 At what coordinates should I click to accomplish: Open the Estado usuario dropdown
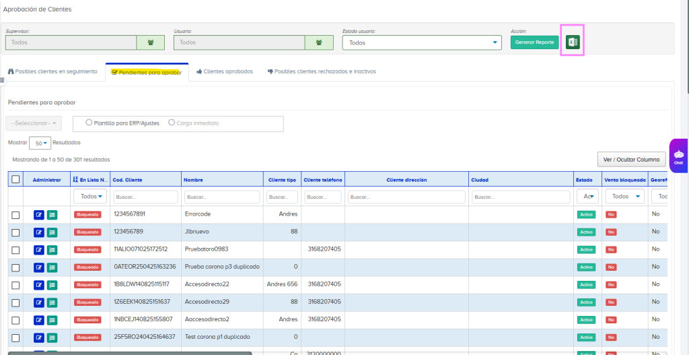click(x=422, y=42)
